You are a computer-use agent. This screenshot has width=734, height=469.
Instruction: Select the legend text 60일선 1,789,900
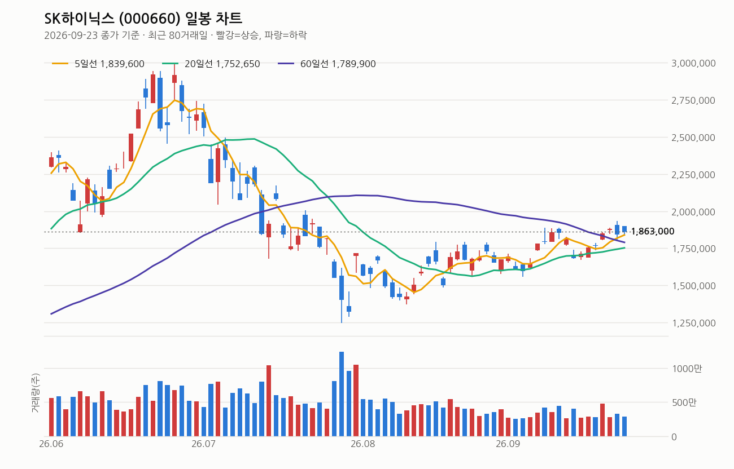click(338, 64)
